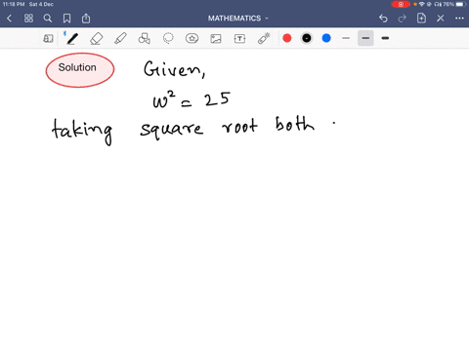Close the editing toolbar with the X icon
469x351 pixels.
point(441,19)
